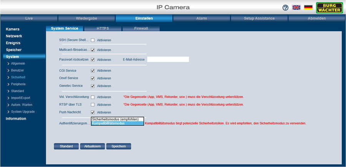346x167 pixels.
Task: Enable RTSP über TLS checkbox
Action: (x=93, y=105)
